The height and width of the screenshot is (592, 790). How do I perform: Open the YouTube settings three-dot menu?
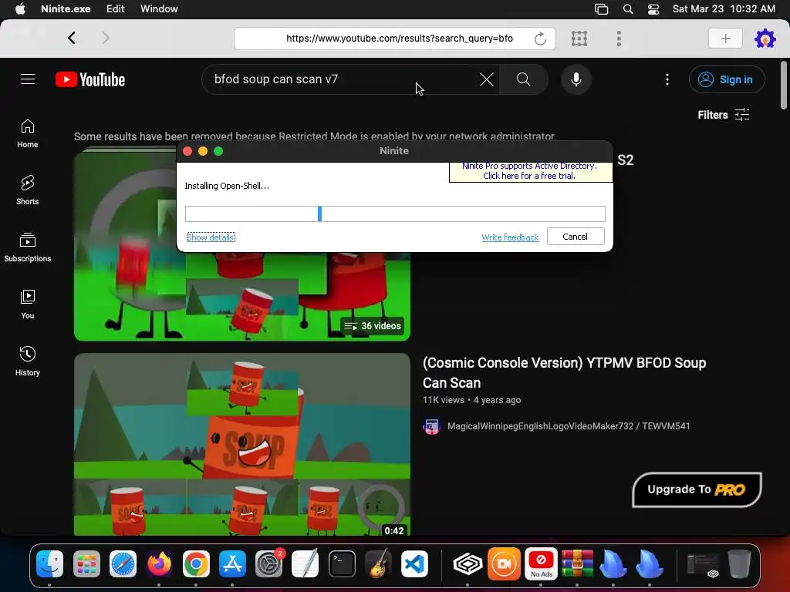coord(667,79)
